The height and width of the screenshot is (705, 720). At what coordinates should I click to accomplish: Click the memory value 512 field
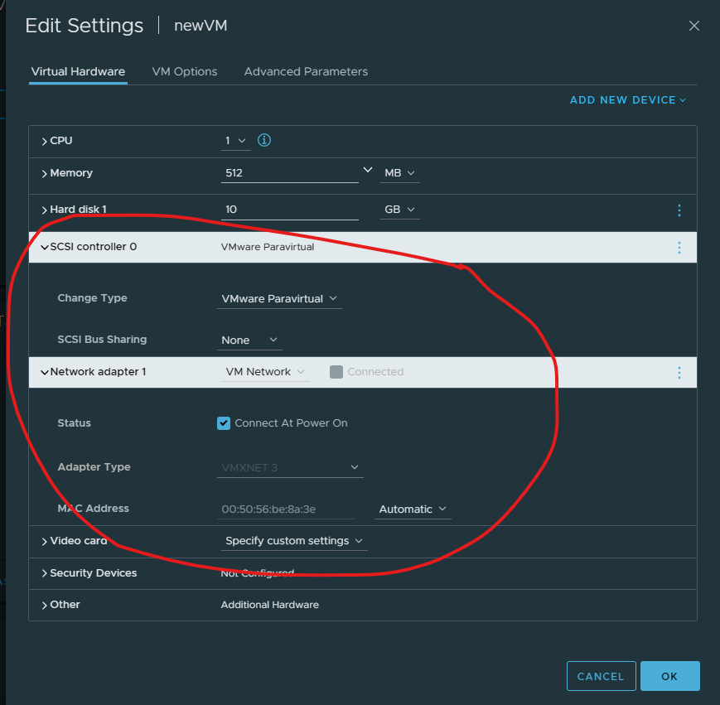click(289, 173)
